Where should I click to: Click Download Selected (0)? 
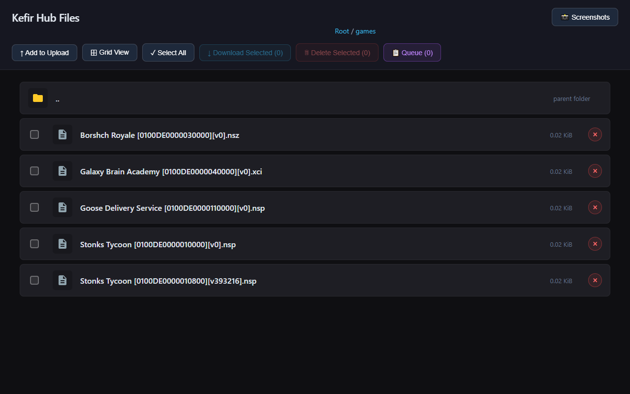coord(245,53)
